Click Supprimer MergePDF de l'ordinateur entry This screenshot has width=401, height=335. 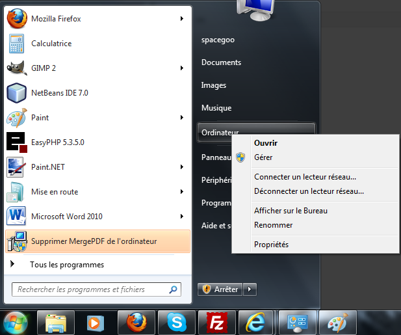click(97, 241)
